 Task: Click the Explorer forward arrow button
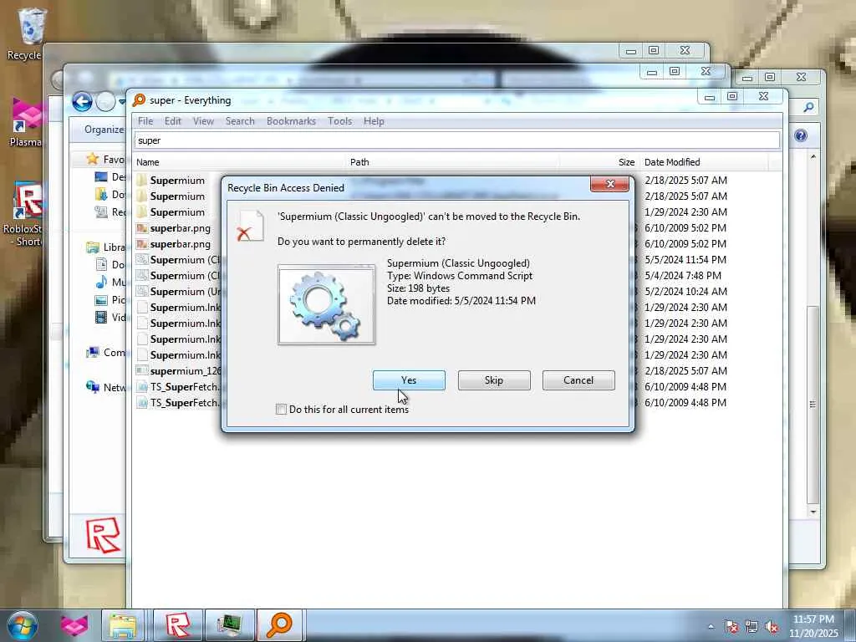pos(105,101)
